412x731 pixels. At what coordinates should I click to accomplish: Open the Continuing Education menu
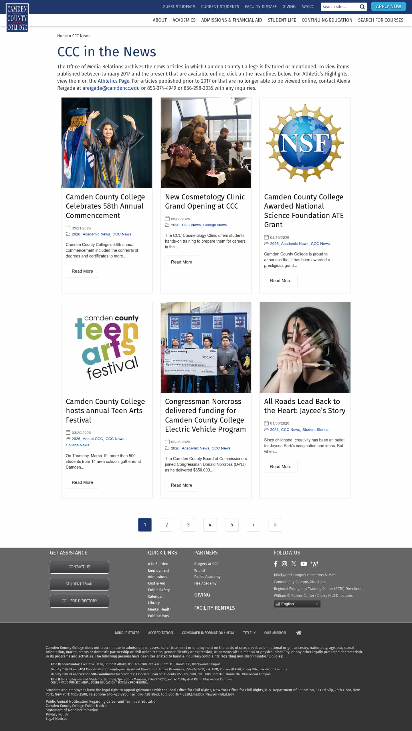coord(327,20)
